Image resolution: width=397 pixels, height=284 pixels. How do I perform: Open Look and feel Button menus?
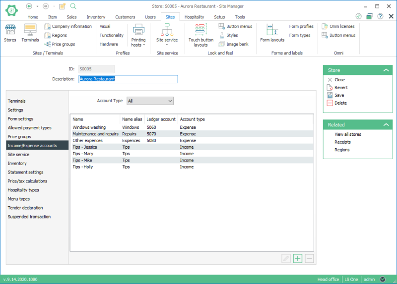(x=235, y=26)
